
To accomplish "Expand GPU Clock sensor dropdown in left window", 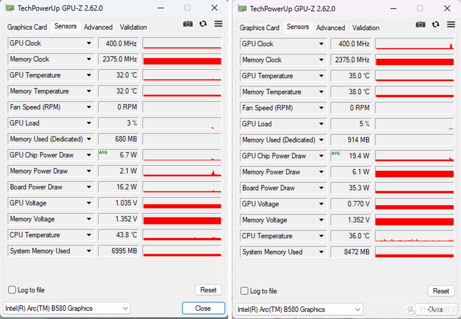I will (x=89, y=43).
